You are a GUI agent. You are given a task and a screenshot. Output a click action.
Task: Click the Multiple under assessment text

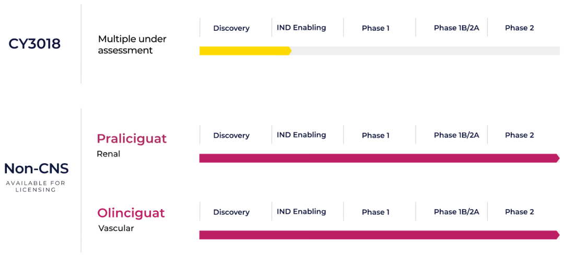132,44
